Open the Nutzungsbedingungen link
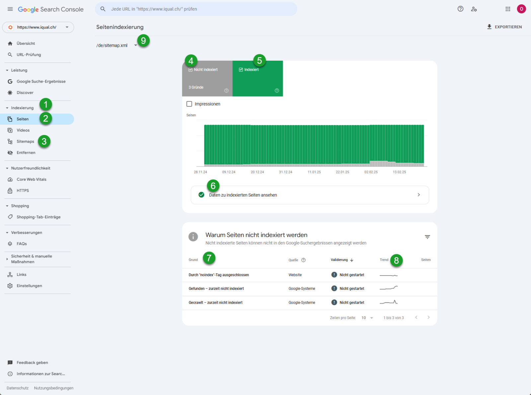531x395 pixels. point(54,388)
